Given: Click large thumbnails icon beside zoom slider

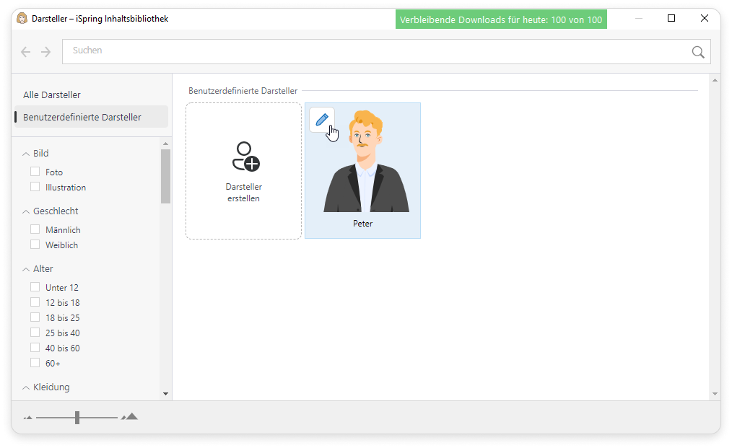Looking at the screenshot, I should tap(130, 417).
